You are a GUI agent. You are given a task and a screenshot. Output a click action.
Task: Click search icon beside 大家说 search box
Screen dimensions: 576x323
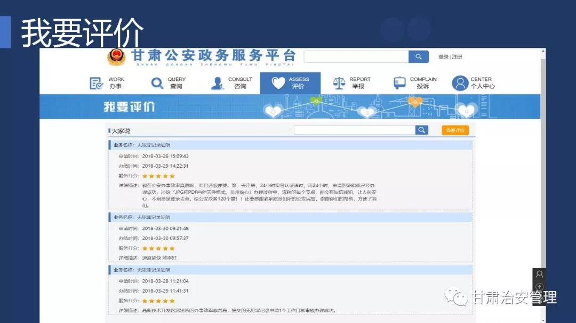coord(422,130)
